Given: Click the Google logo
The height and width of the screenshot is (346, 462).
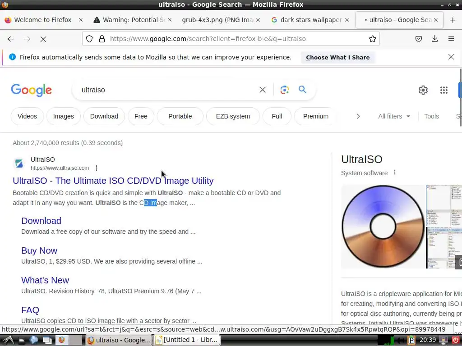Looking at the screenshot, I should (x=32, y=90).
